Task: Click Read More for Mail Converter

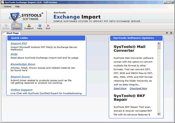Action: click(120, 88)
